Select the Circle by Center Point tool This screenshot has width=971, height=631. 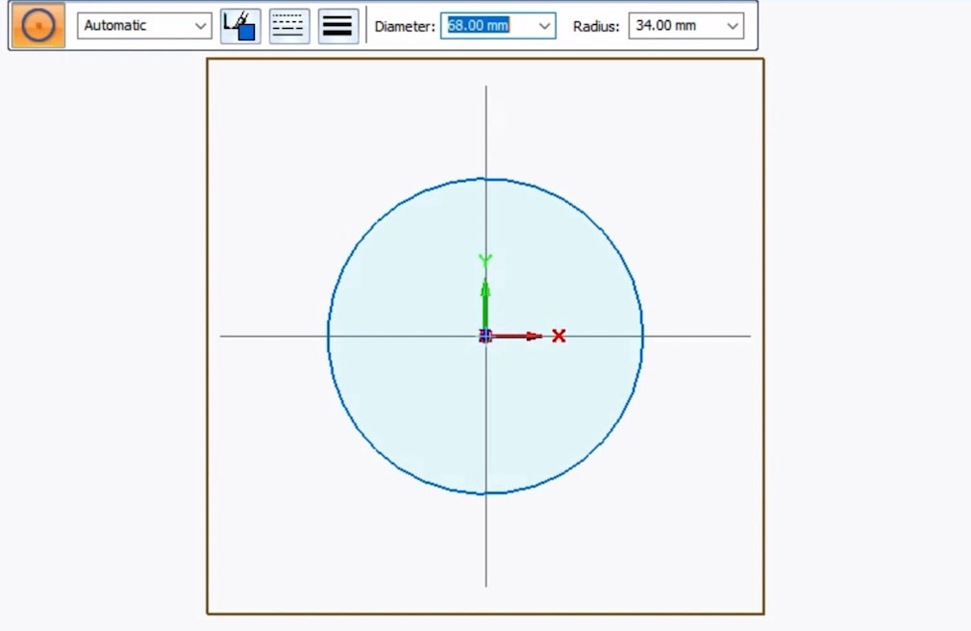[38, 25]
